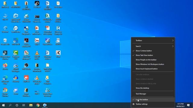Select the Wondershare Filmora desktop shortcut
The height and width of the screenshot is (108, 193).
pos(5,55)
